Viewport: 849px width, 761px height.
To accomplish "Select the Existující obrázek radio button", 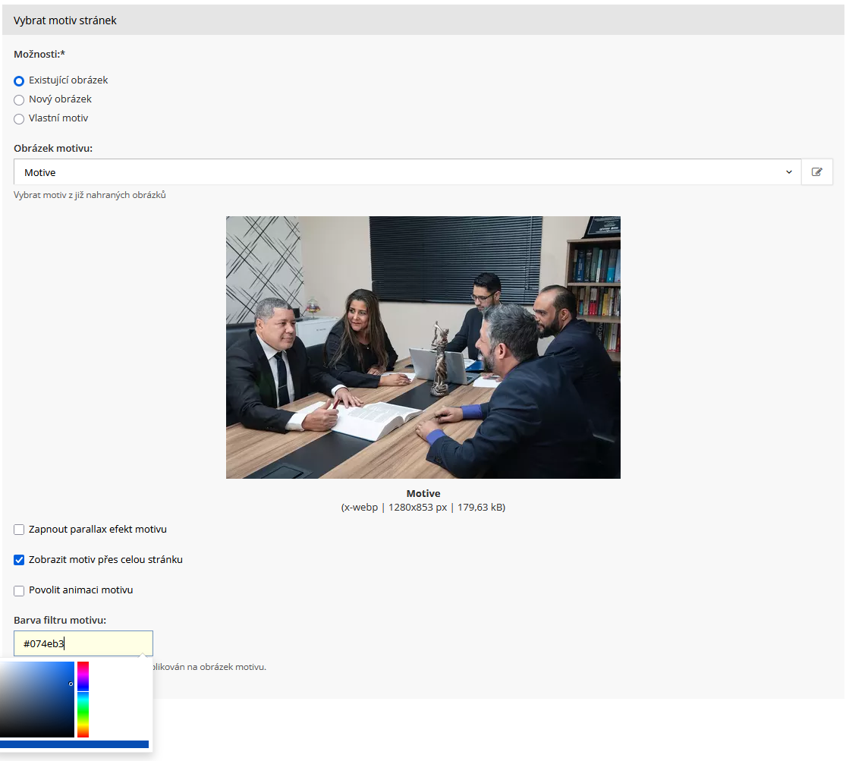I will click(19, 80).
